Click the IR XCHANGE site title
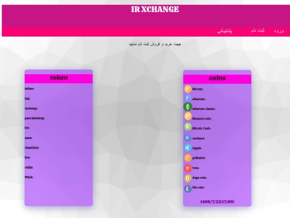The width and height of the screenshot is (290, 218). pos(155,9)
